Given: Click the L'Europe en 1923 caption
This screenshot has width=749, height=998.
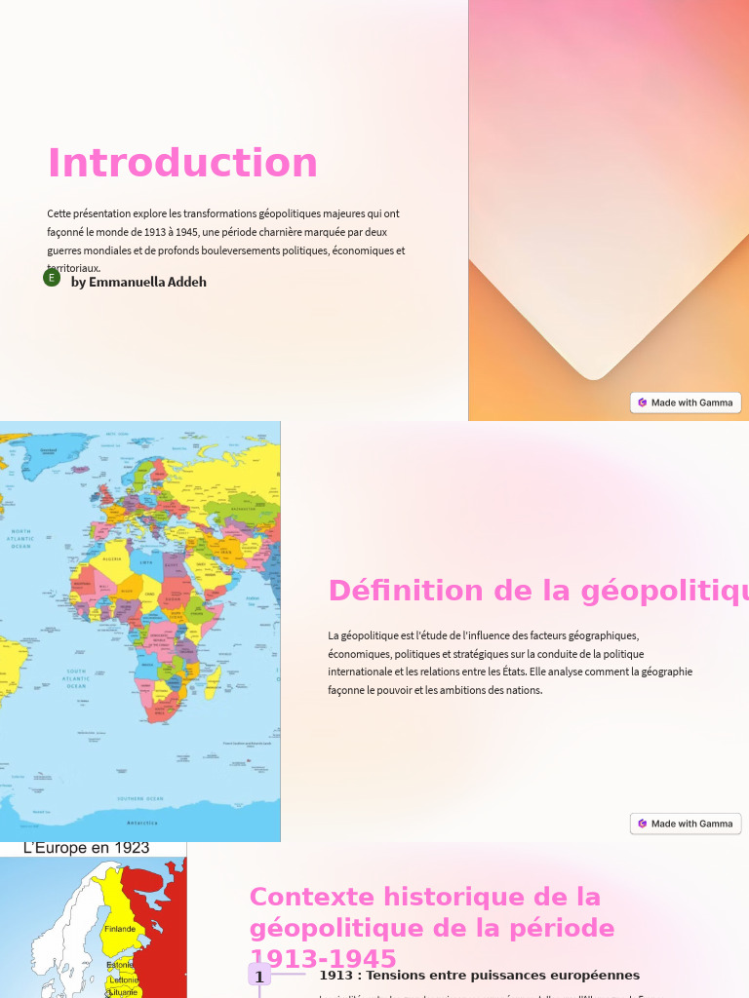Looking at the screenshot, I should (x=86, y=848).
